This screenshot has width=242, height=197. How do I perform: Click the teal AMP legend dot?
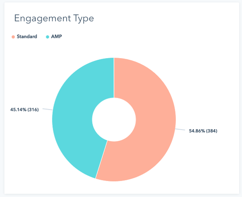pos(48,37)
